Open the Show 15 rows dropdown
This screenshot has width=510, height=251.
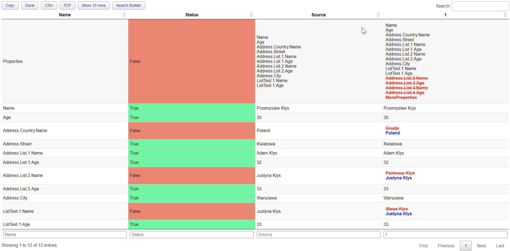point(94,6)
